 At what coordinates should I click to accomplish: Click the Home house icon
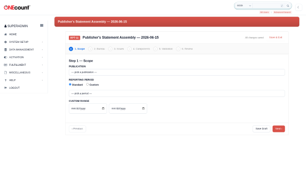[x=5, y=34]
